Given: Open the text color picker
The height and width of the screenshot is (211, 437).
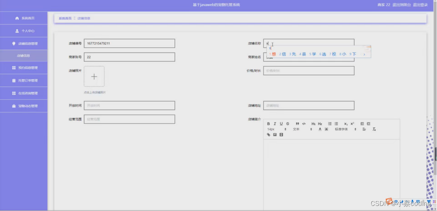Looking at the screenshot, I should tap(320, 129).
